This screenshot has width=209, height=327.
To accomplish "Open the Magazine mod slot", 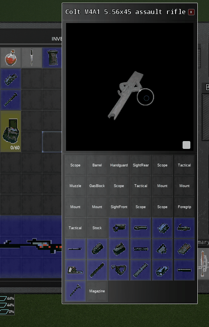I will (x=97, y=291).
